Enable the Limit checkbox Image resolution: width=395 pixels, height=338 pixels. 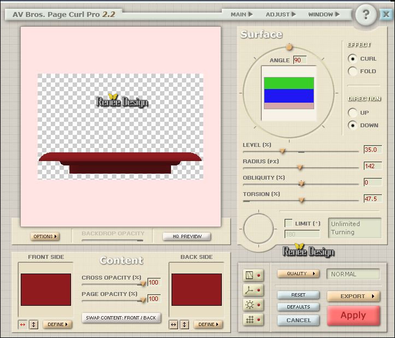click(288, 223)
